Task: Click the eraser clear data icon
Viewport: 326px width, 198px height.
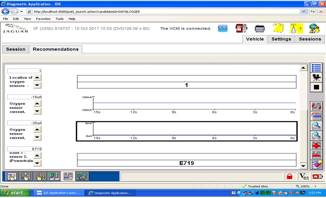Action: point(316,165)
